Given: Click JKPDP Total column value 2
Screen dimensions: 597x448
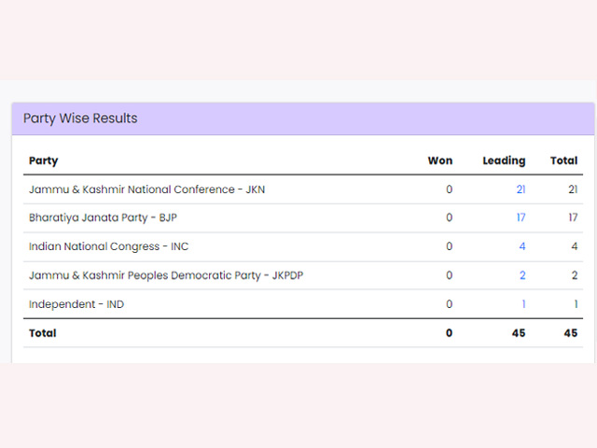Looking at the screenshot, I should [x=575, y=275].
